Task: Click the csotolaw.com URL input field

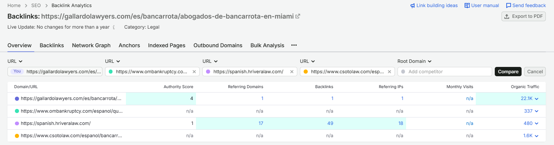Action: point(348,71)
